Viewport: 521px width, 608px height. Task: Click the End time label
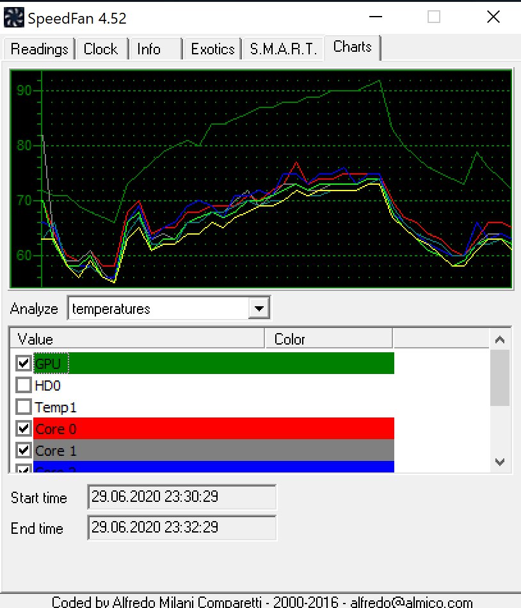coord(37,528)
